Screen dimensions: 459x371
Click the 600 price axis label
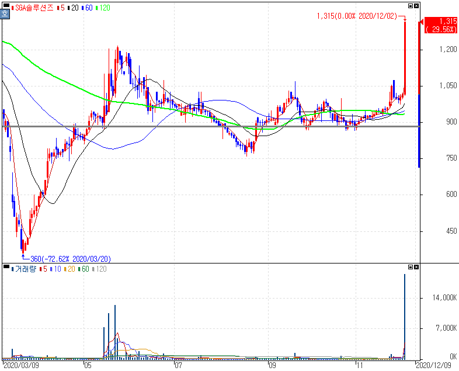(x=451, y=195)
